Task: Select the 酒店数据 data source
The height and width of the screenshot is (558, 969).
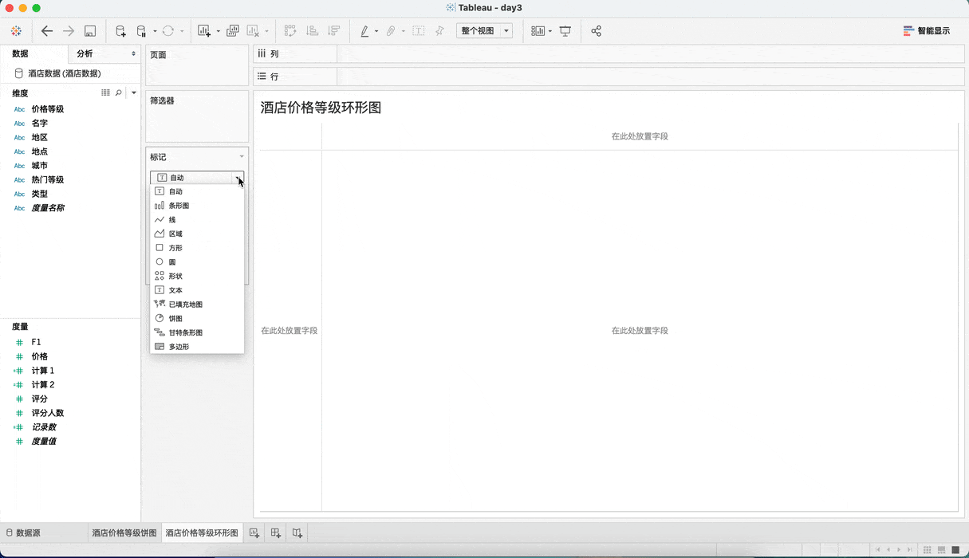Action: click(64, 73)
